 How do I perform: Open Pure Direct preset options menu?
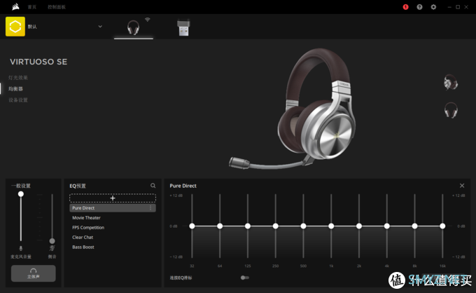(x=150, y=208)
